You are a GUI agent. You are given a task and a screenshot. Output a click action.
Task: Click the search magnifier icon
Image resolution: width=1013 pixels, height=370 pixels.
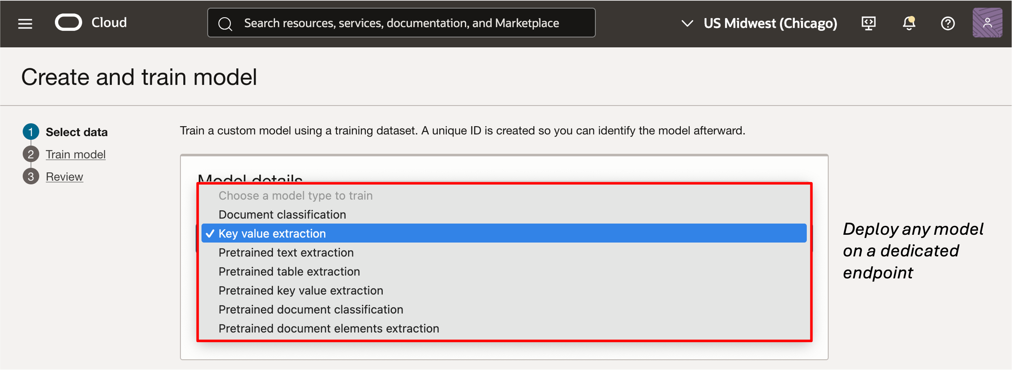click(225, 23)
